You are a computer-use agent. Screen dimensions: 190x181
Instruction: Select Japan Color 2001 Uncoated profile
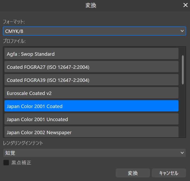(91, 119)
